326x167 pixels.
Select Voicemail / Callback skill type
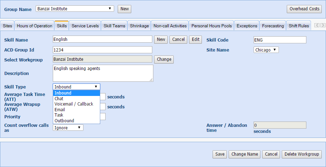(x=73, y=104)
